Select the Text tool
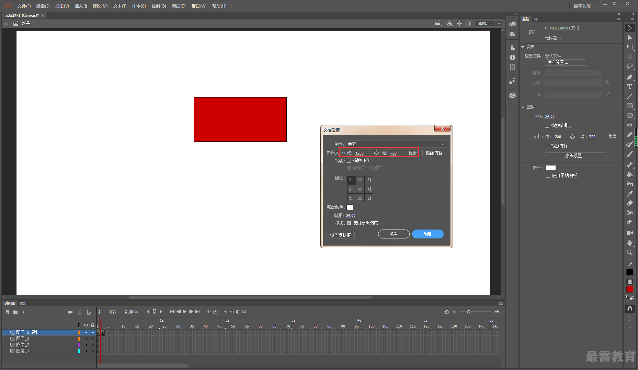Viewport: 638px width, 370px height. pyautogui.click(x=630, y=87)
